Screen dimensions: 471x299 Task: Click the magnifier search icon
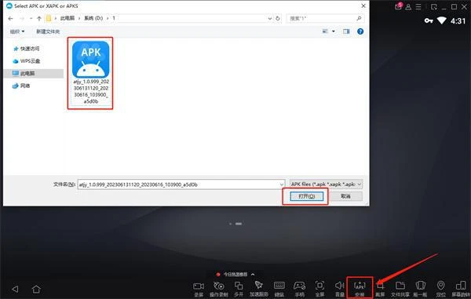(359, 18)
